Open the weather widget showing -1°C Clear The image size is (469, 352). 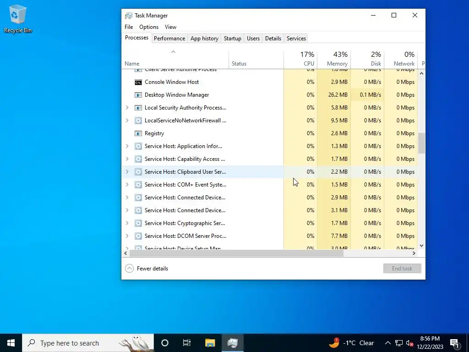click(x=351, y=343)
